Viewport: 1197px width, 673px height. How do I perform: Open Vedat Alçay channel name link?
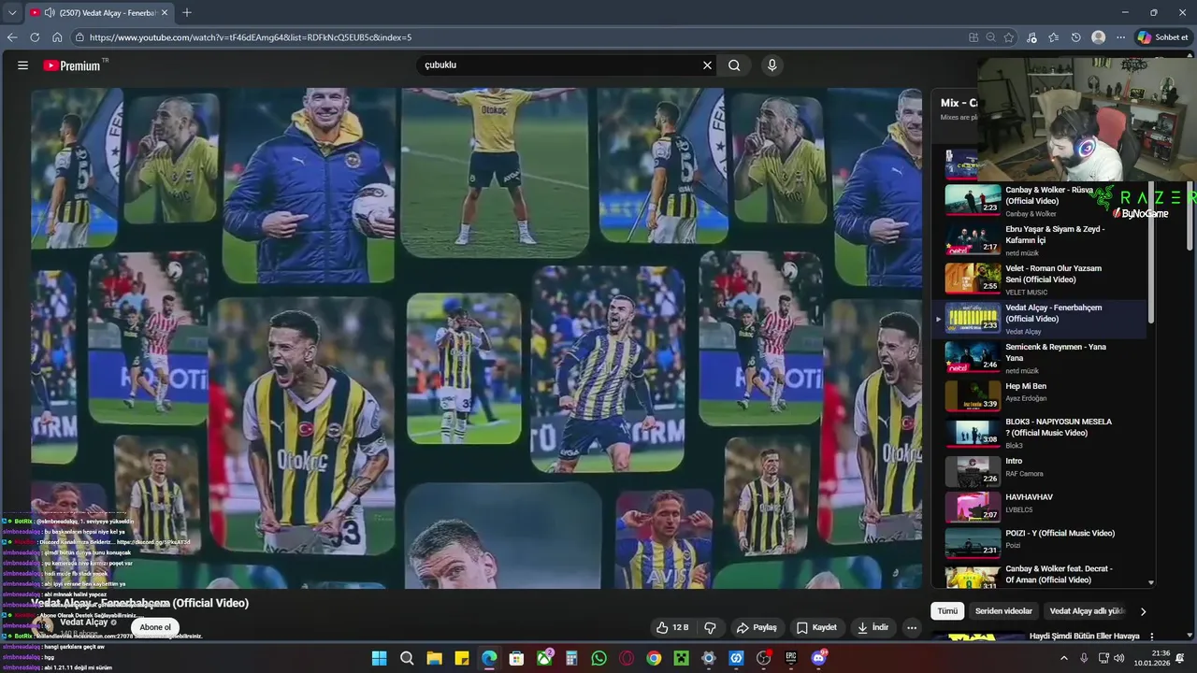(x=84, y=622)
